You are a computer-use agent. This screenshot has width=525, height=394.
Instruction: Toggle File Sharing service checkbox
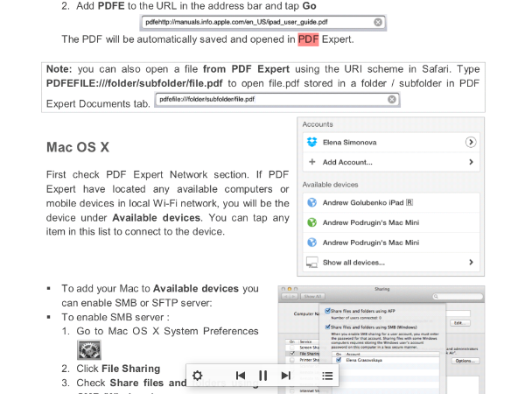pyautogui.click(x=292, y=354)
